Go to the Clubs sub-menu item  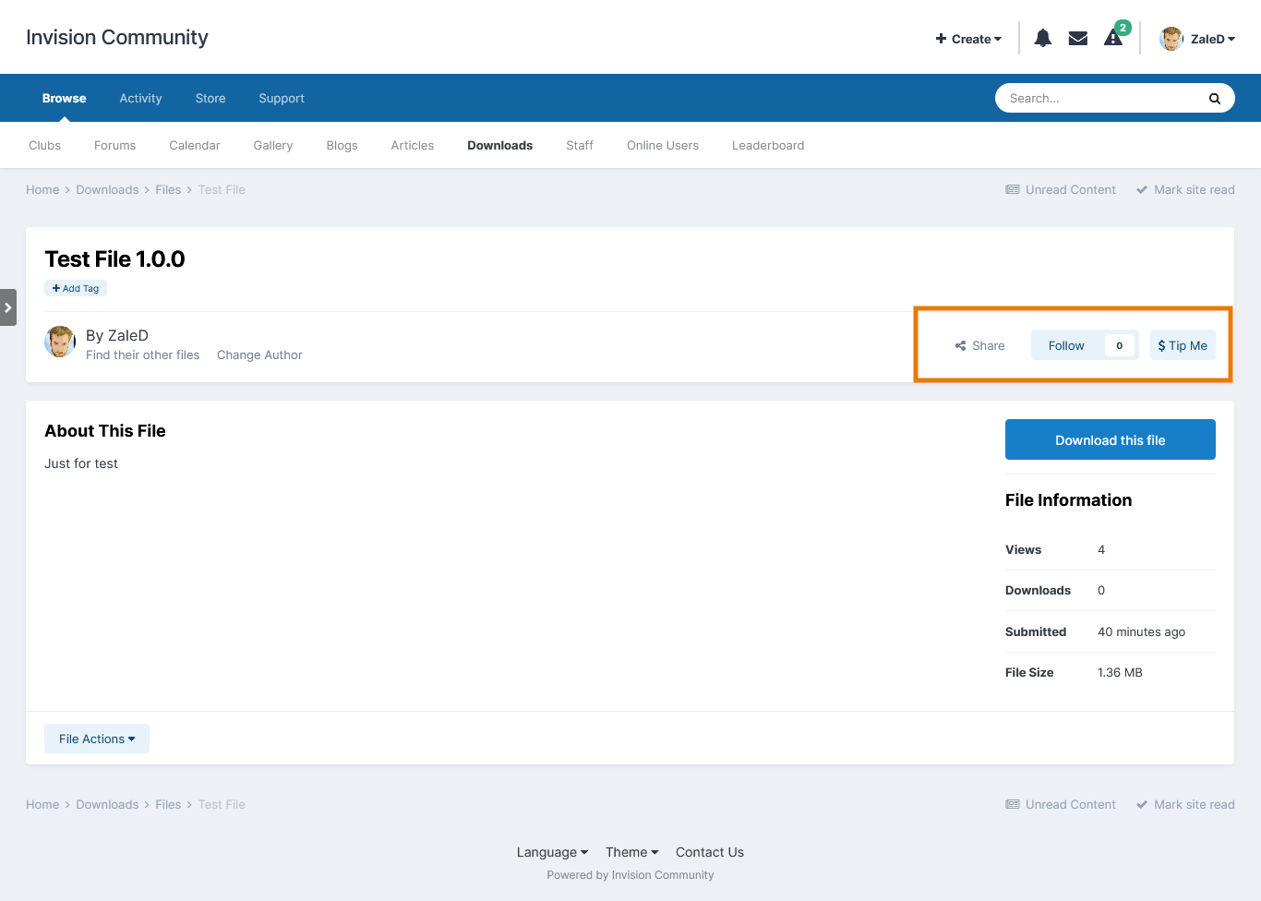[x=45, y=145]
